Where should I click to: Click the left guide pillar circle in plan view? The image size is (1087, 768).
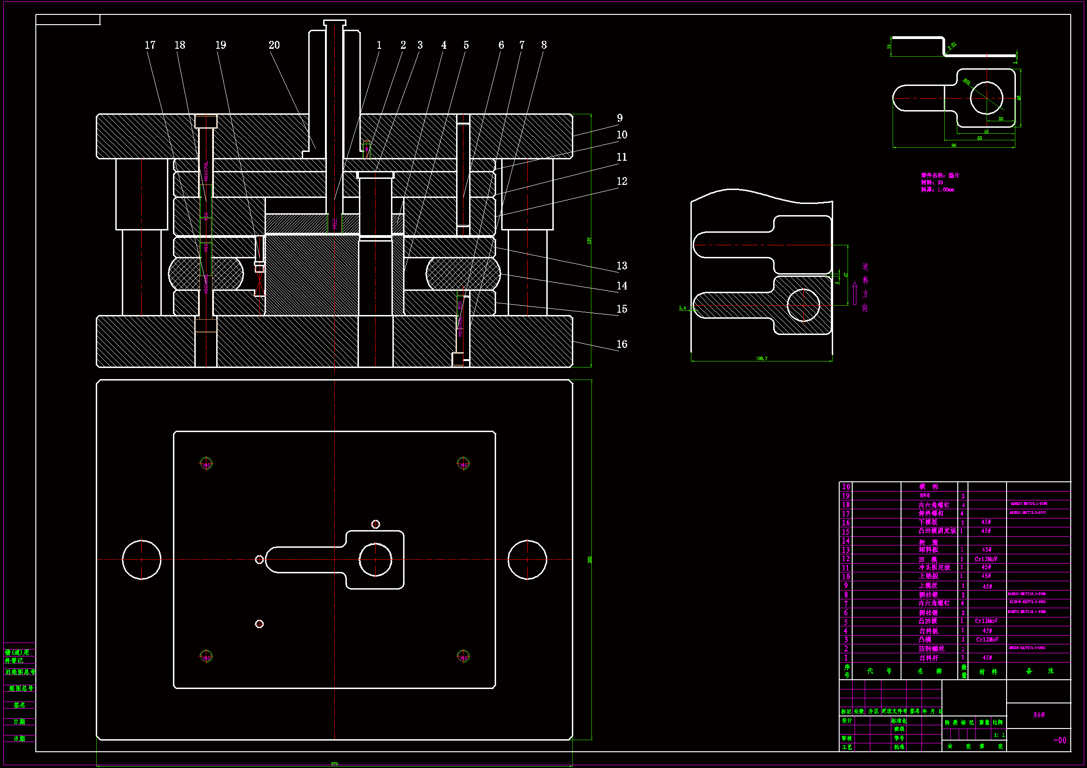pyautogui.click(x=141, y=560)
